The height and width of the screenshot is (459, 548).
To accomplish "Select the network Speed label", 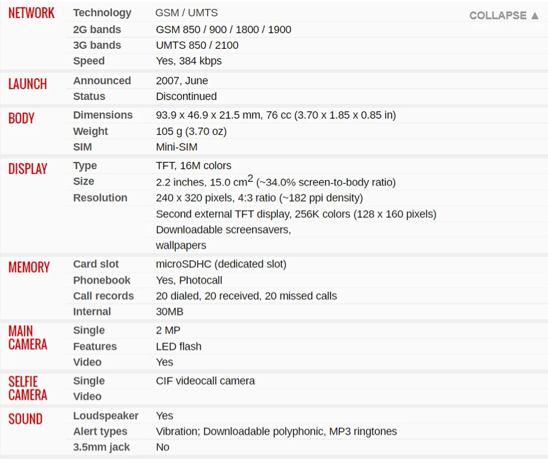I will [x=89, y=61].
